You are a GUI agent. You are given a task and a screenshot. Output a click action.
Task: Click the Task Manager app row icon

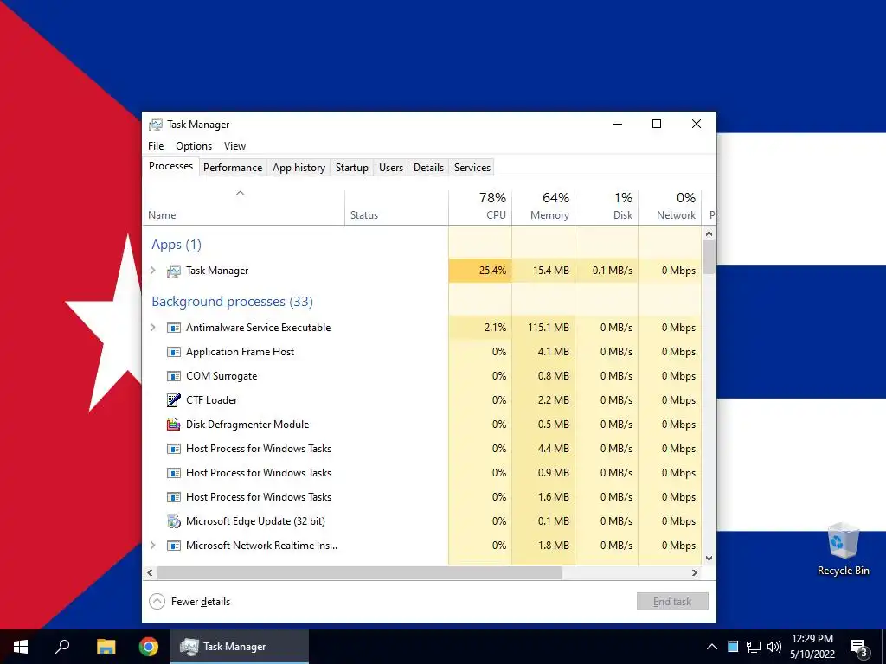173,271
